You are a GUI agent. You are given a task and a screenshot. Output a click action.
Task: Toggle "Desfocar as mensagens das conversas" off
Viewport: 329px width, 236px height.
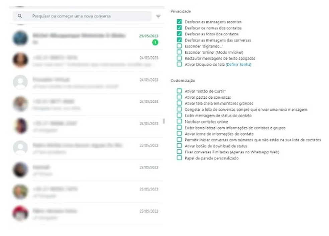coord(180,40)
